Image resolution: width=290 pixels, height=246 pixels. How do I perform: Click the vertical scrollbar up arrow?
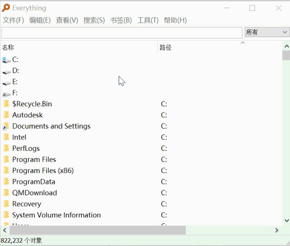pos(286,46)
